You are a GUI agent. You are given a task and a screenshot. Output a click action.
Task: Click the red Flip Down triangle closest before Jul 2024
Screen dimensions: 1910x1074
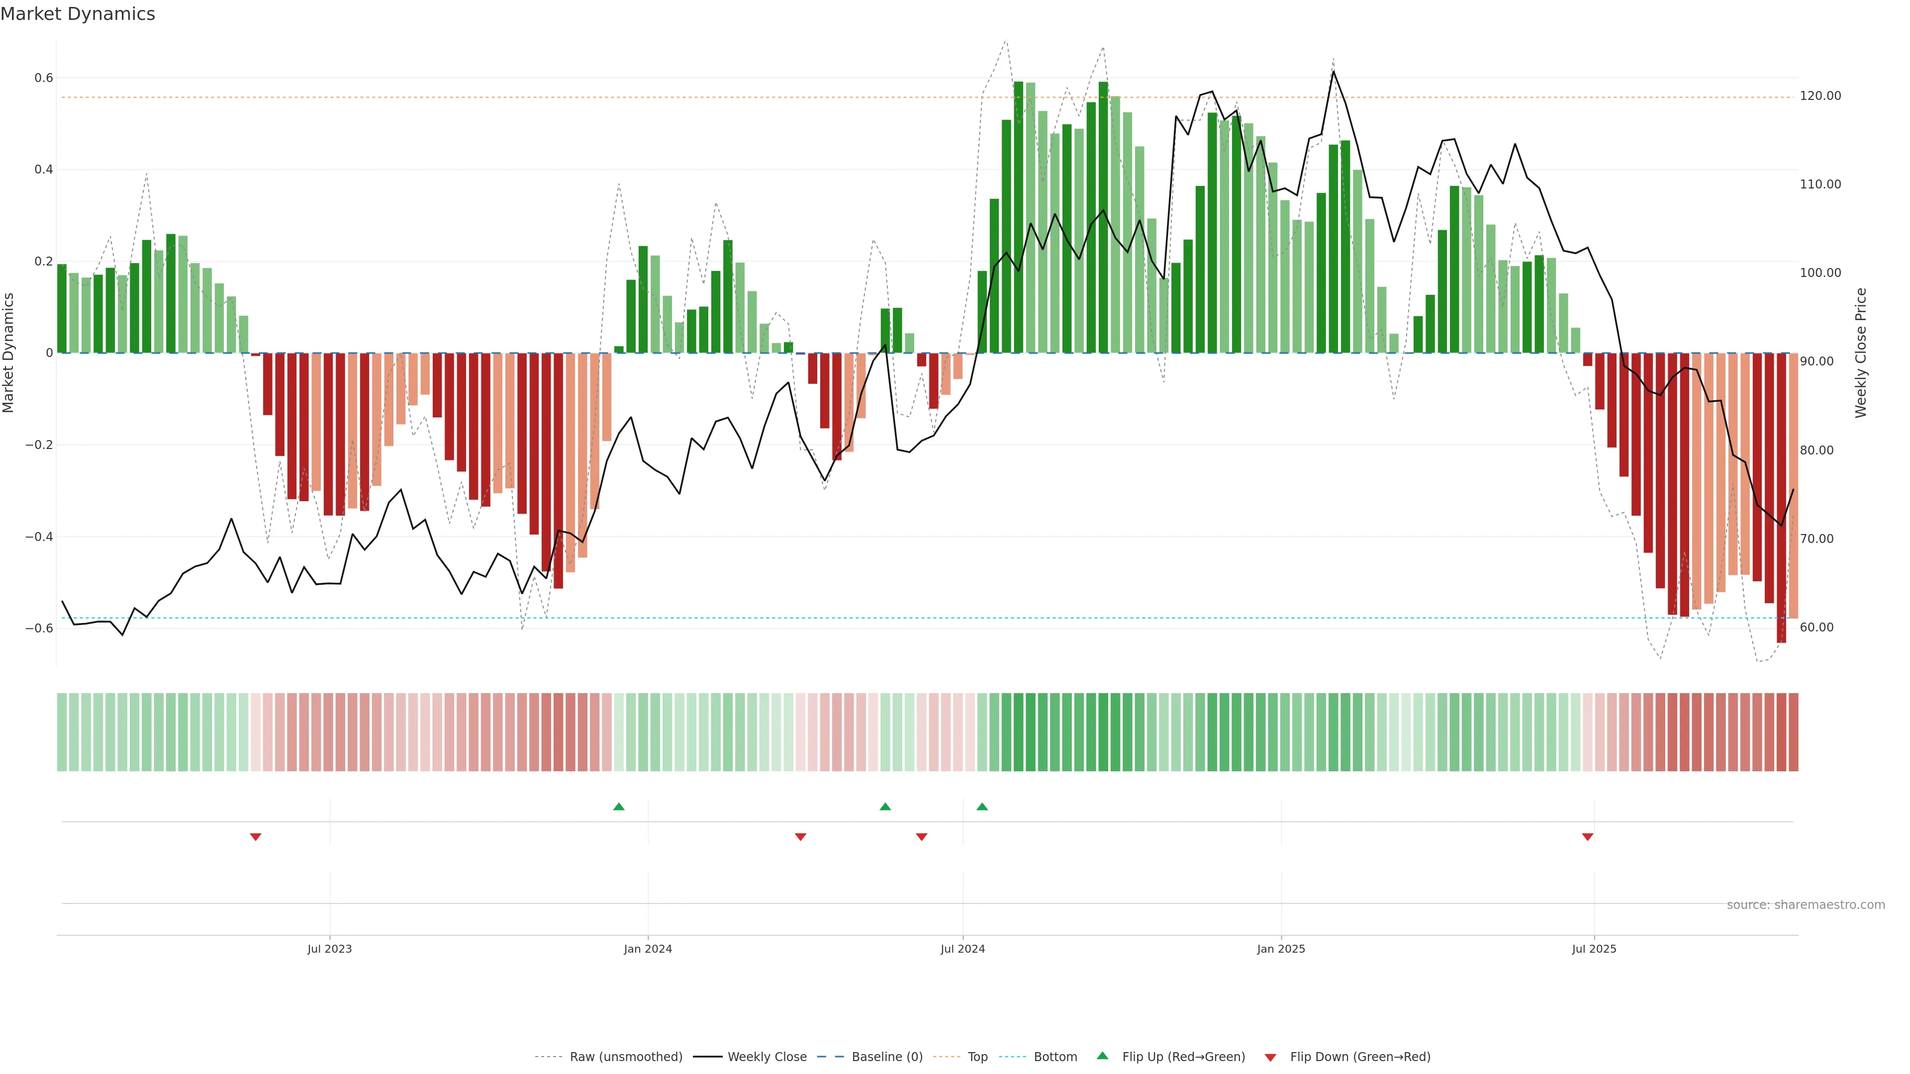[x=921, y=837]
